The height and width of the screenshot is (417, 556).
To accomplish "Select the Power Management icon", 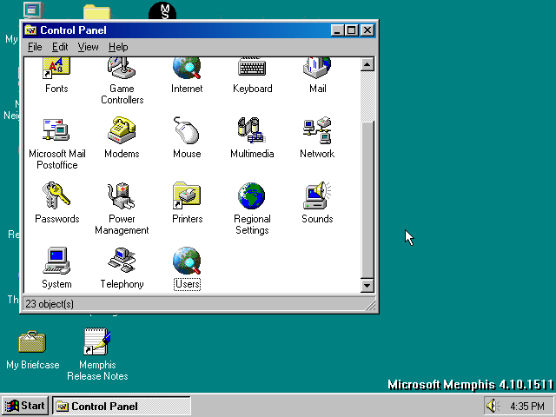I will coord(122,195).
